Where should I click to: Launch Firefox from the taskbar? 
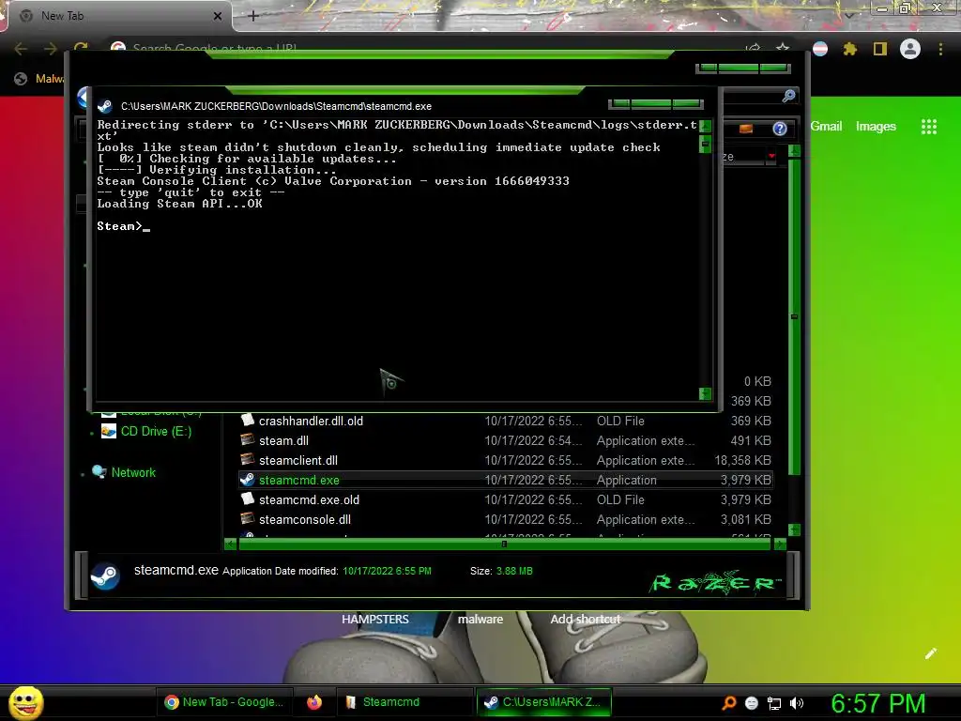coord(314,702)
